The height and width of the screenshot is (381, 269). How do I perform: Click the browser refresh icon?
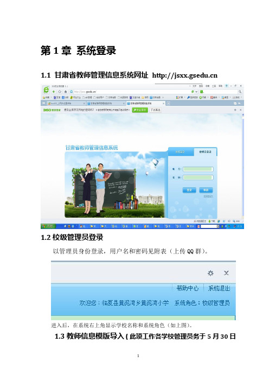(60, 92)
